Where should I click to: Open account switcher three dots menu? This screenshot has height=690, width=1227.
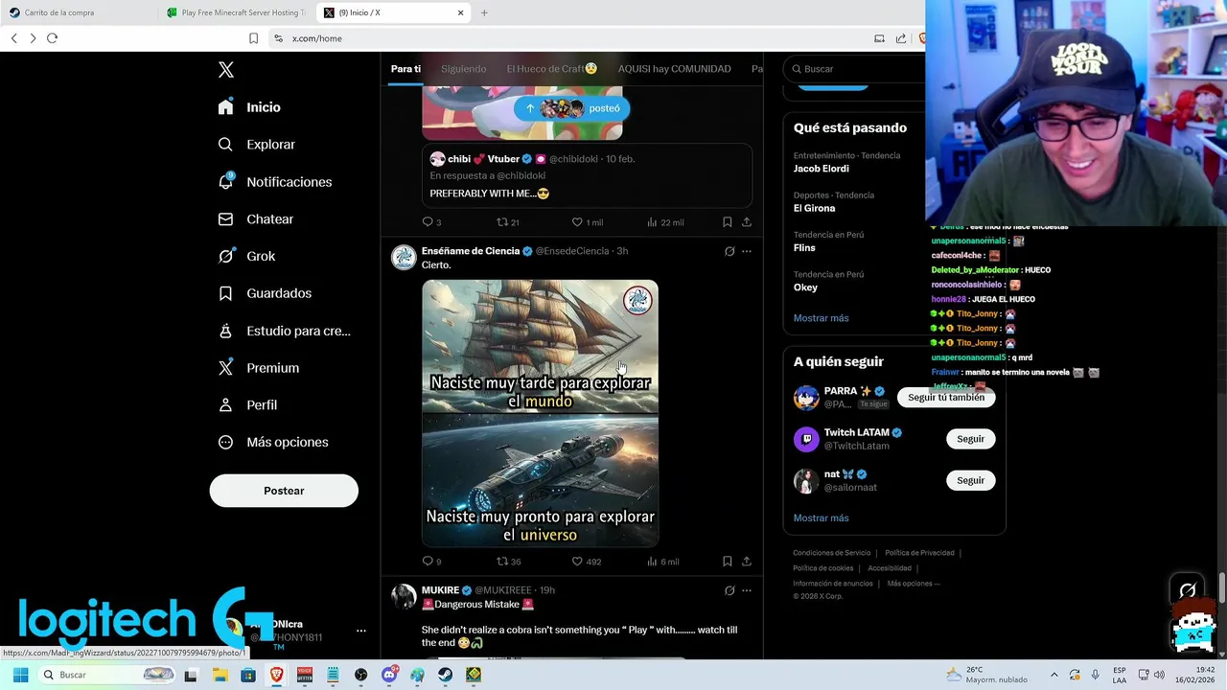click(x=361, y=631)
